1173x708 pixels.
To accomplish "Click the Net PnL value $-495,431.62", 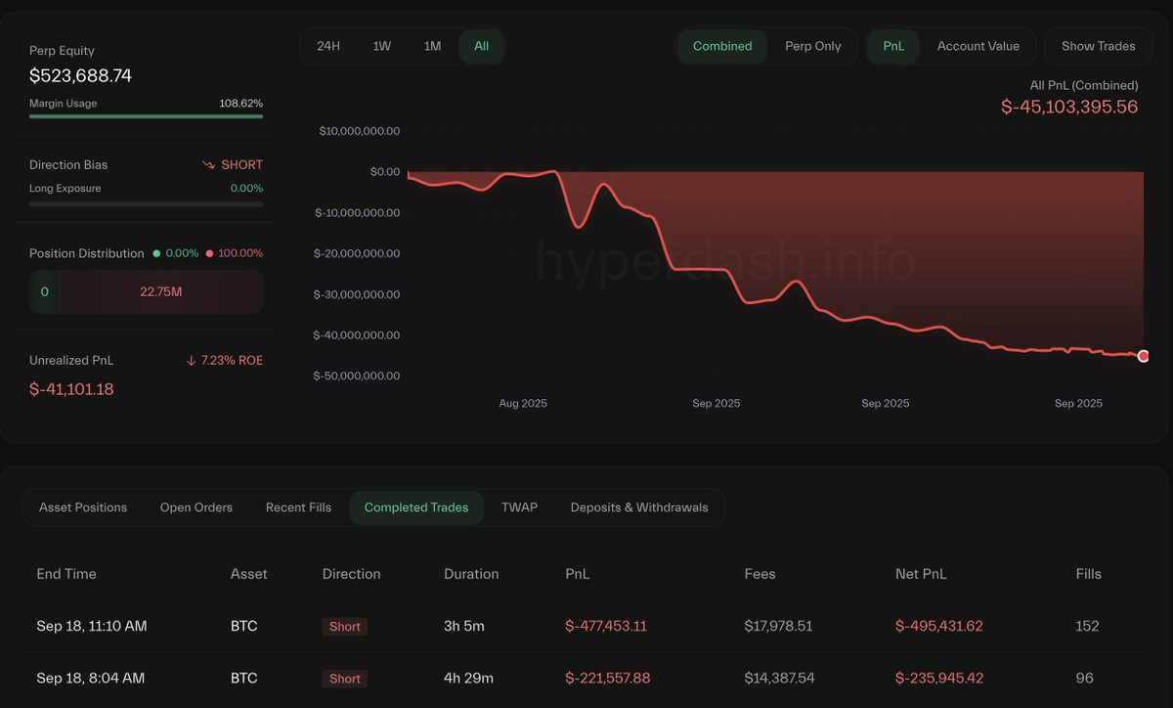I will 939,626.
